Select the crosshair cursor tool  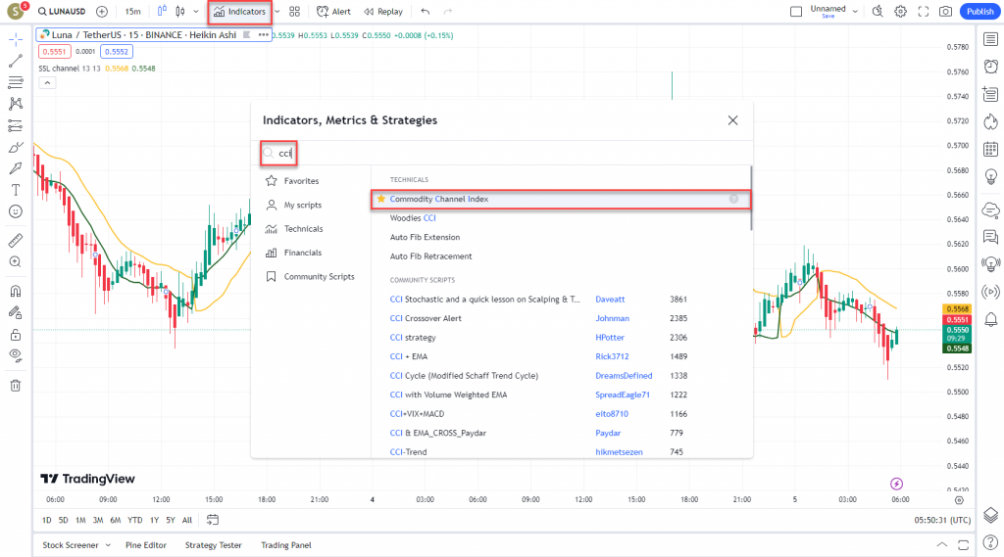click(16, 40)
